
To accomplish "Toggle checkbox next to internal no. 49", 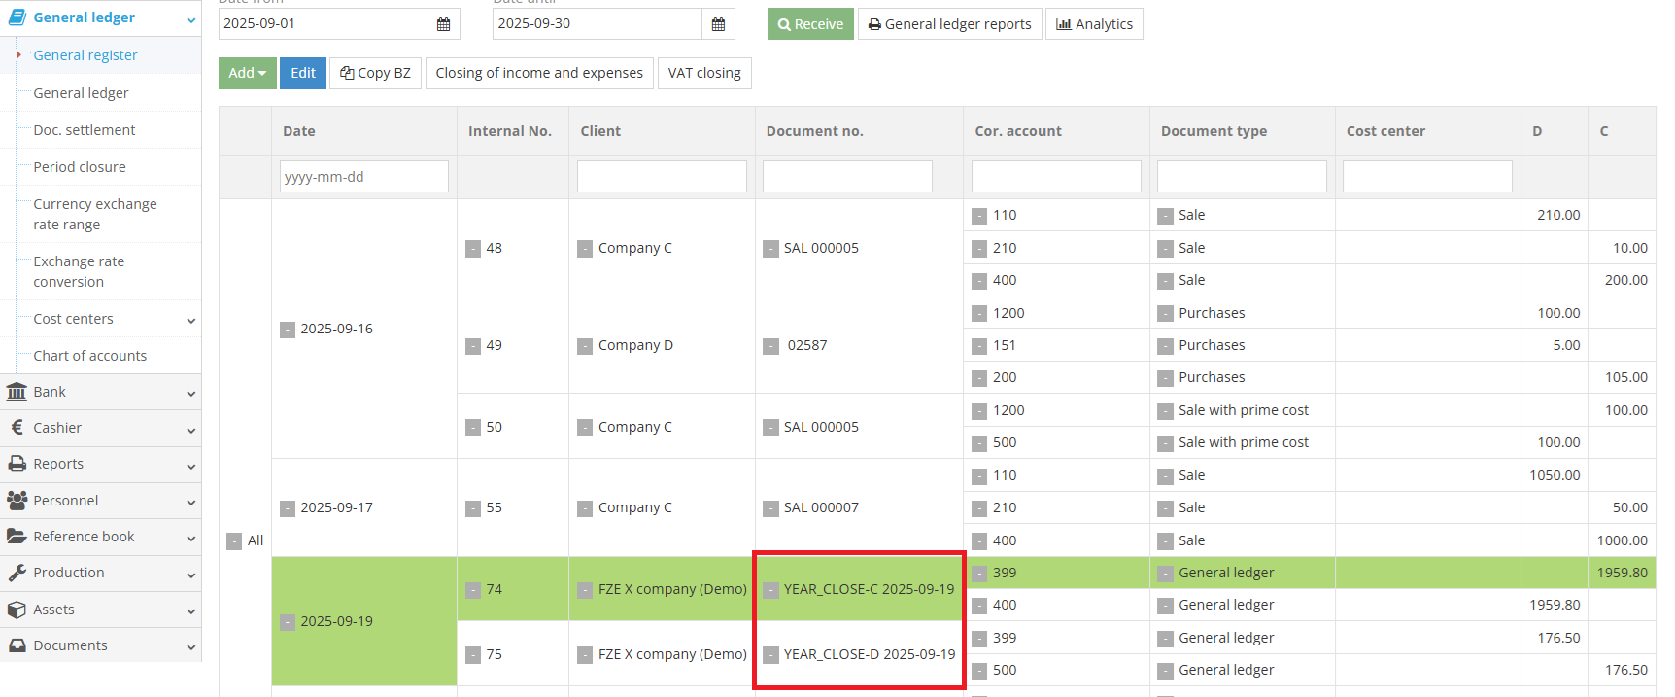I will click(x=473, y=346).
